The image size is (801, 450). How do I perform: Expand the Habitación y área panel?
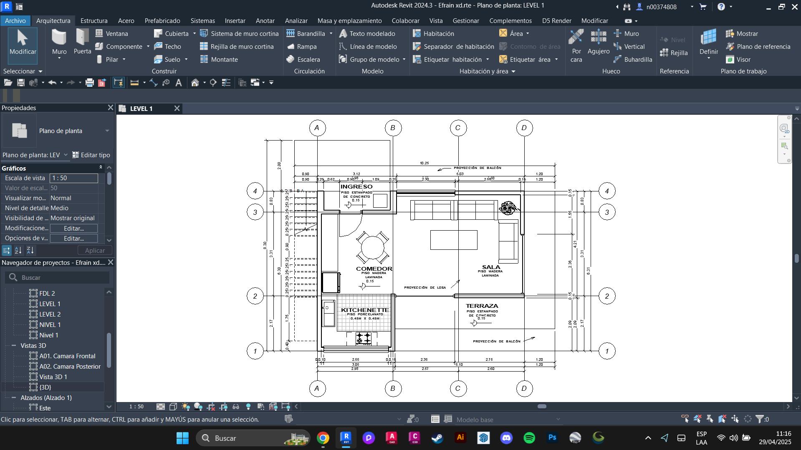point(487,71)
